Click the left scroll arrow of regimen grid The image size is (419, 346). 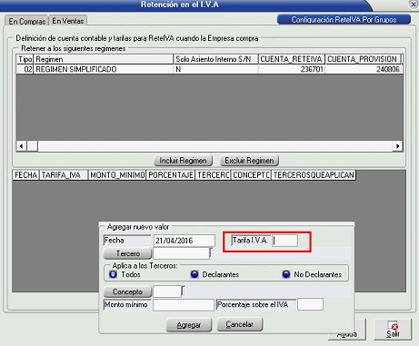21,146
